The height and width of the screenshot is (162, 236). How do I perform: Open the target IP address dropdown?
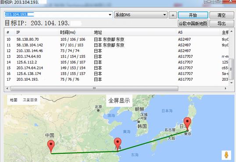(x=110, y=15)
